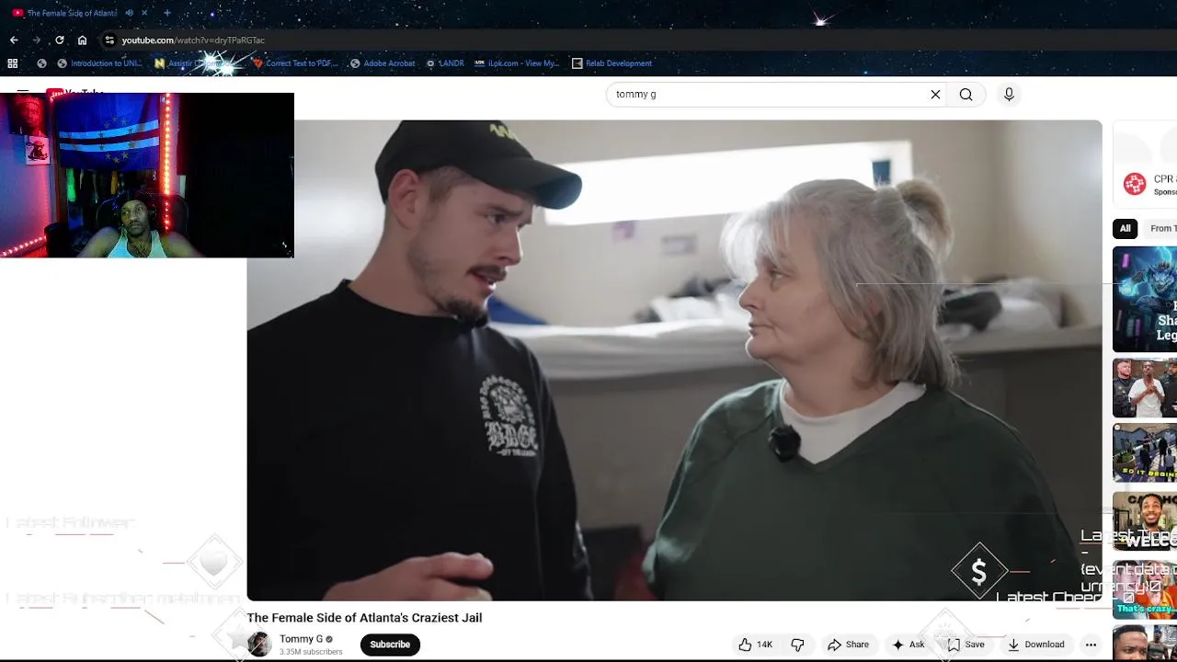Viewport: 1177px width, 662px height.
Task: Open the "That's crazy" video thumbnail
Action: pos(1145,589)
